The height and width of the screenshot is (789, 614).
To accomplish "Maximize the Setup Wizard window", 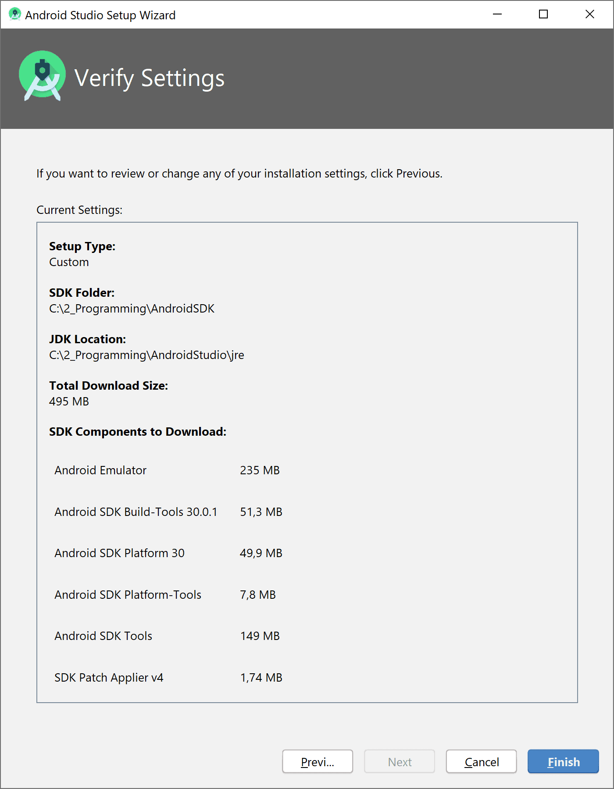I will (x=543, y=14).
